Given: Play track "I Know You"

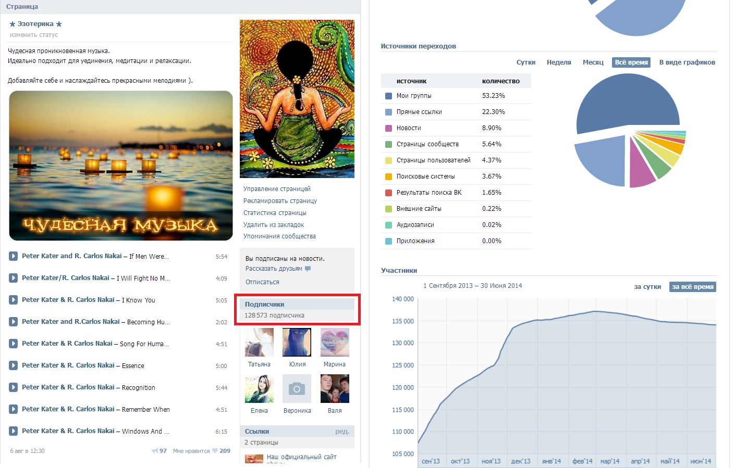Looking at the screenshot, I should [14, 300].
